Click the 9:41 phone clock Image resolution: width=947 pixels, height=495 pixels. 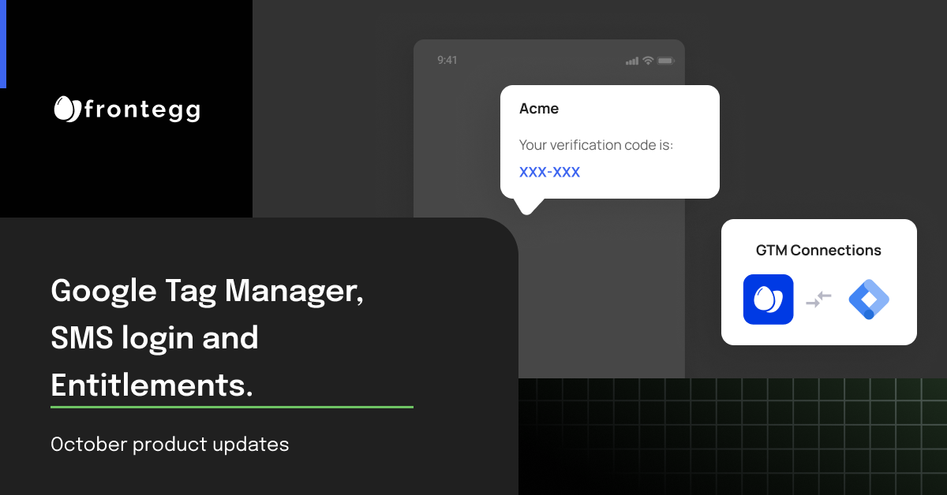(447, 60)
